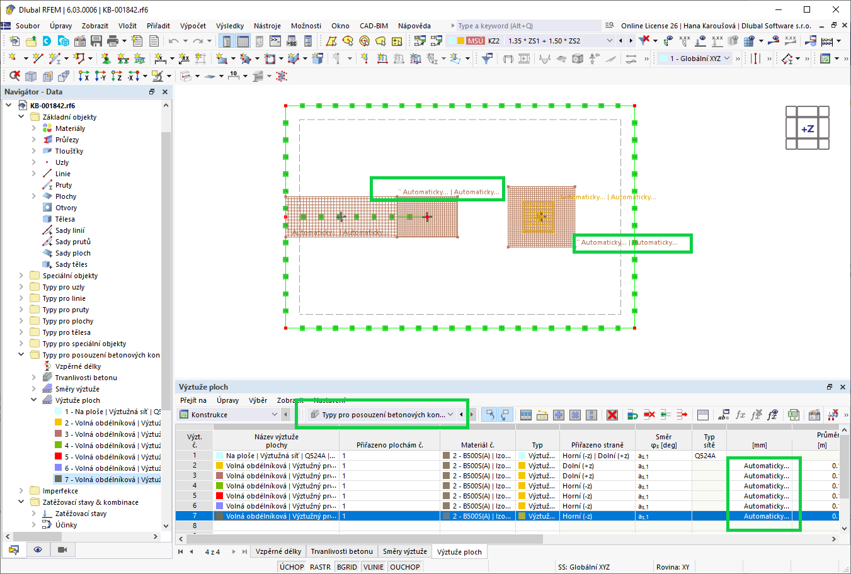Collapse the Výztuže ploch tree node

click(x=33, y=400)
